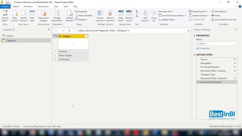Open New Source in the ribbon
This screenshot has width=242, height=136.
(15, 16)
